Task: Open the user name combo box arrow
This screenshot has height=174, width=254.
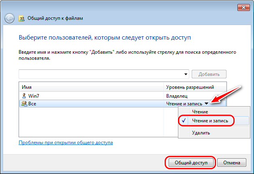Action: point(186,74)
